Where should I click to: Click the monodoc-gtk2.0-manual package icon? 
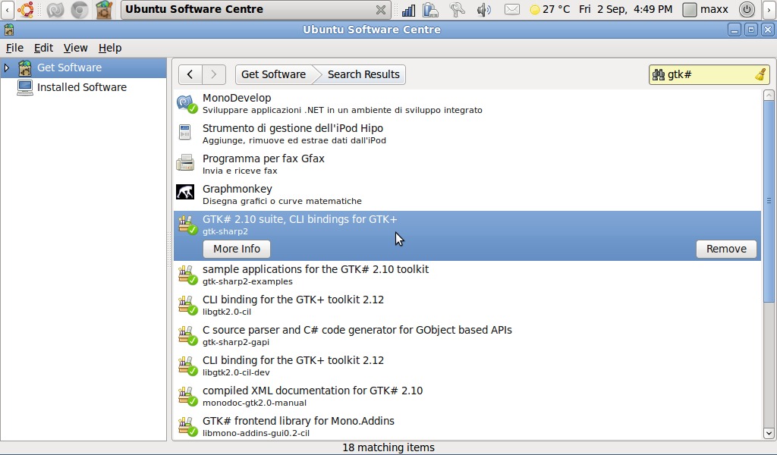[x=187, y=396]
